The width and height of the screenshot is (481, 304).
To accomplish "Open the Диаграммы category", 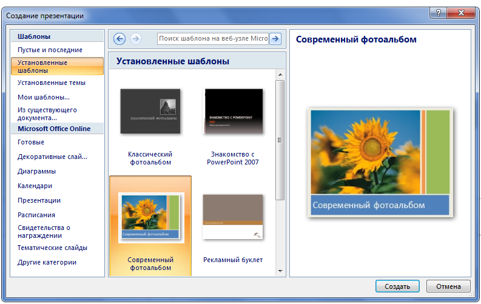I will pyautogui.click(x=36, y=172).
